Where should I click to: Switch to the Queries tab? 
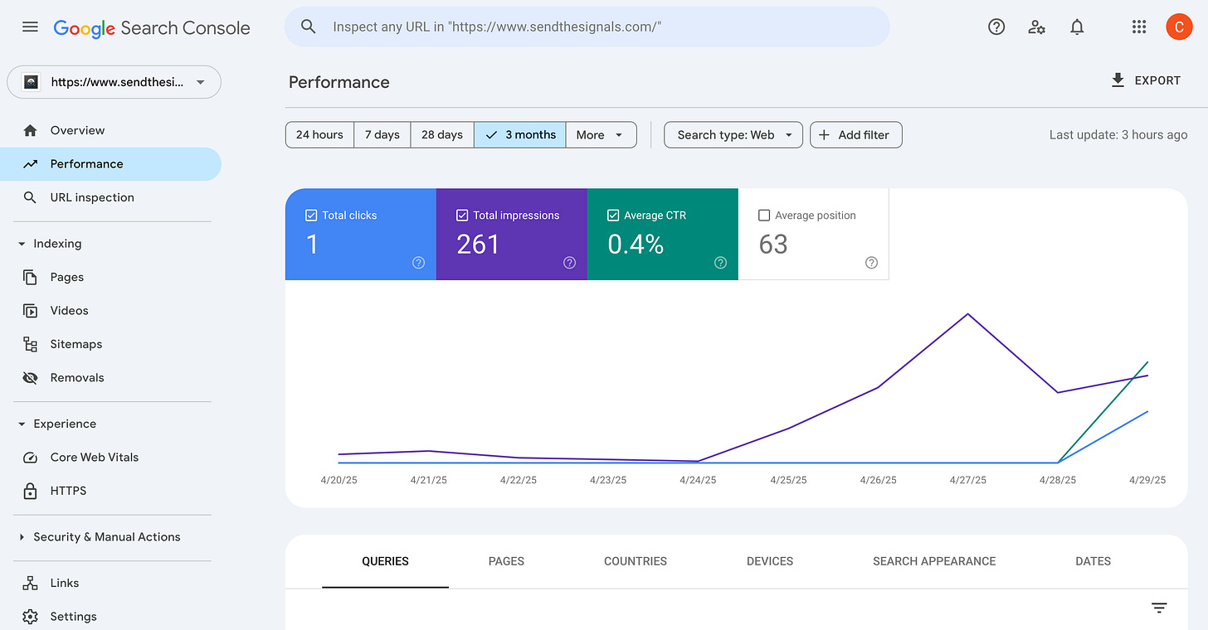pos(385,561)
